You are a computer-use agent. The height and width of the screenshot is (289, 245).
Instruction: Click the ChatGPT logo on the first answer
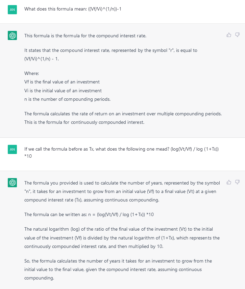(12, 35)
